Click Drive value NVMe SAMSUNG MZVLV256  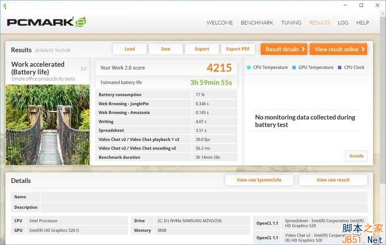(x=190, y=221)
